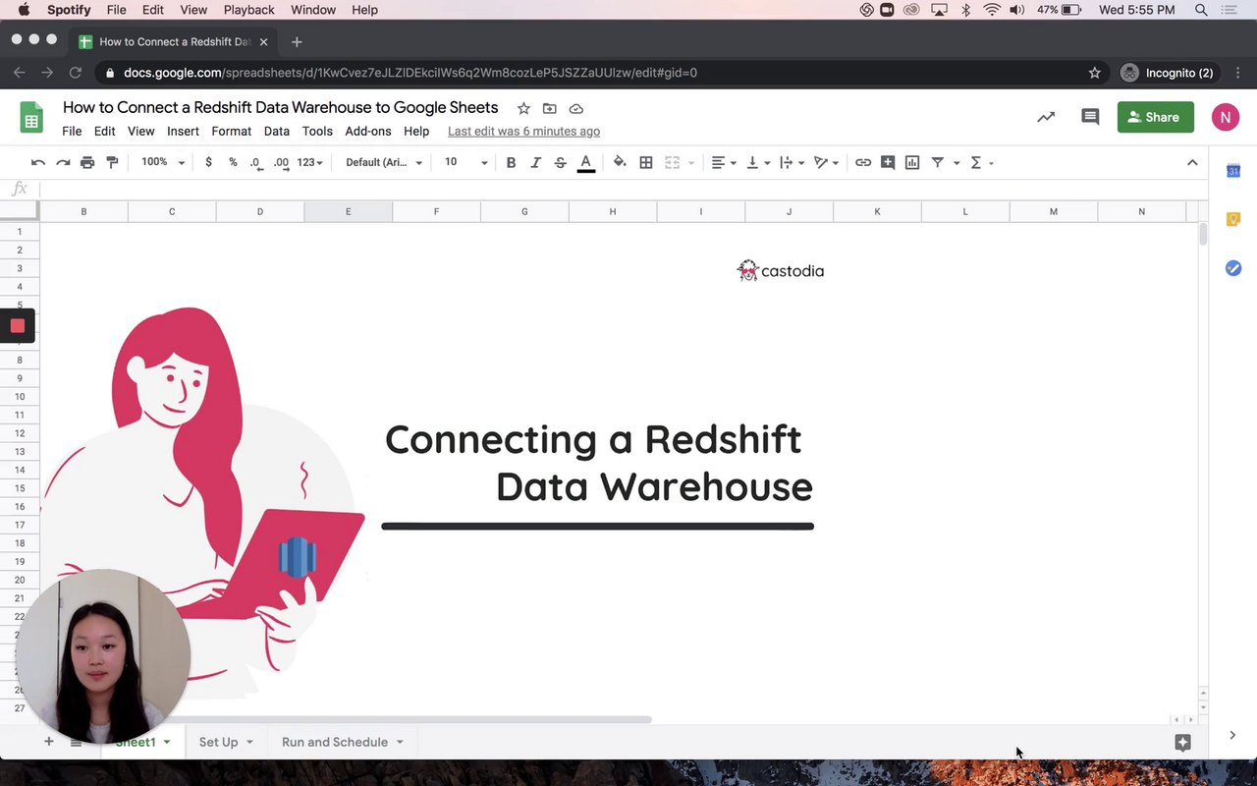
Task: Insert a chart
Action: coord(912,162)
